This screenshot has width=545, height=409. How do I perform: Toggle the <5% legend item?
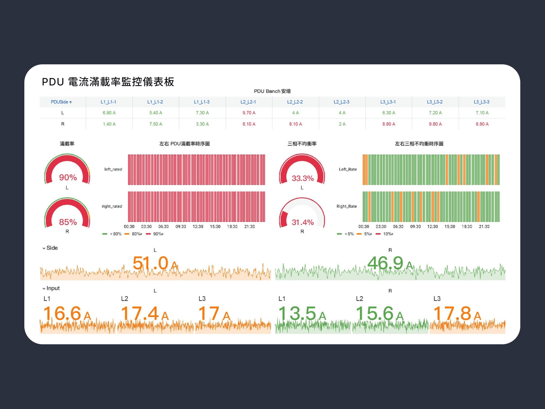tap(346, 234)
